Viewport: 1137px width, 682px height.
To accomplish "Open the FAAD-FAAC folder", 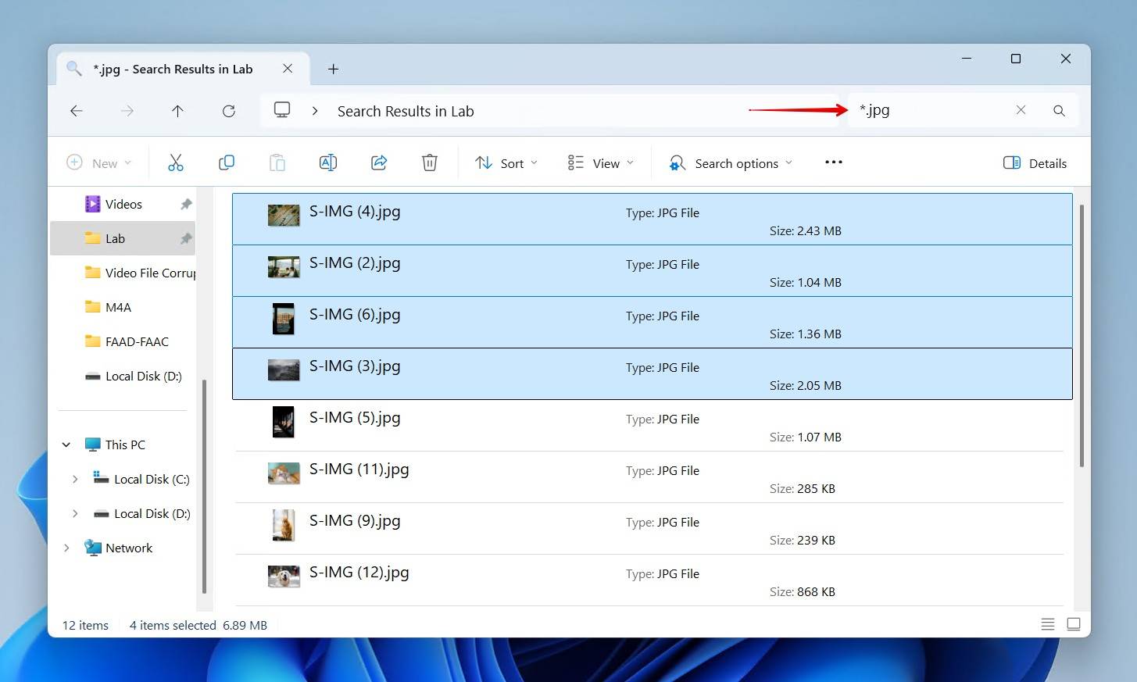I will [x=123, y=341].
